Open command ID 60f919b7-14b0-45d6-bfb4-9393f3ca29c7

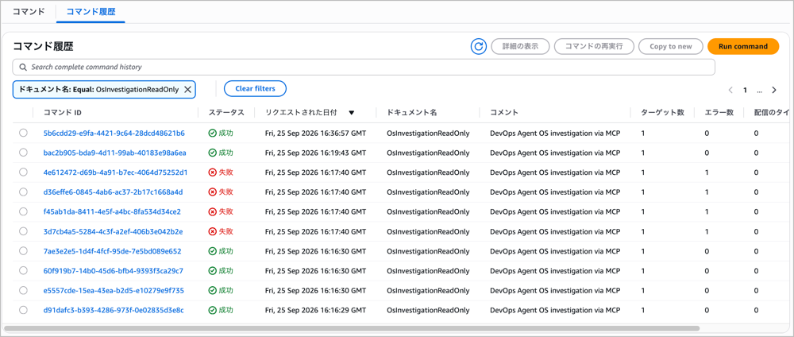point(114,271)
